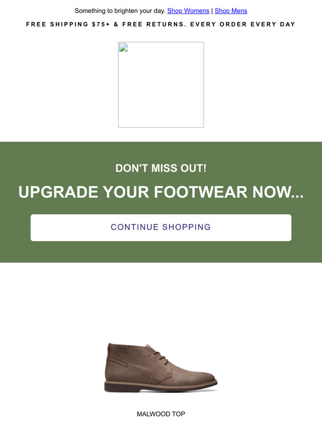The height and width of the screenshot is (430, 322).
Task: Open the brown chukka boot product image
Action: pyautogui.click(x=161, y=367)
